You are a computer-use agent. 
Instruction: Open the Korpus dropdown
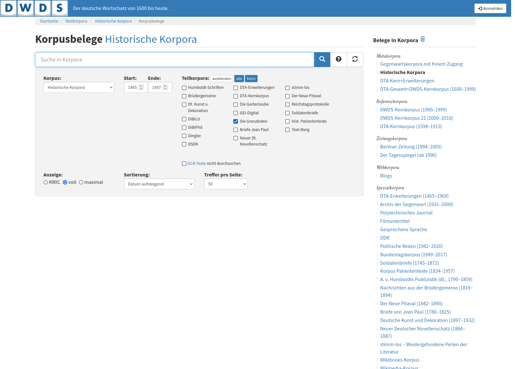tap(79, 87)
